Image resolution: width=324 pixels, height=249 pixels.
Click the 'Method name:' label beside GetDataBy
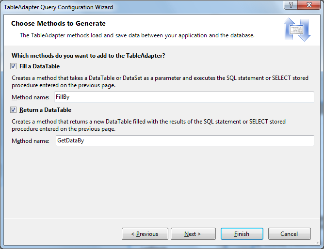[31, 140]
